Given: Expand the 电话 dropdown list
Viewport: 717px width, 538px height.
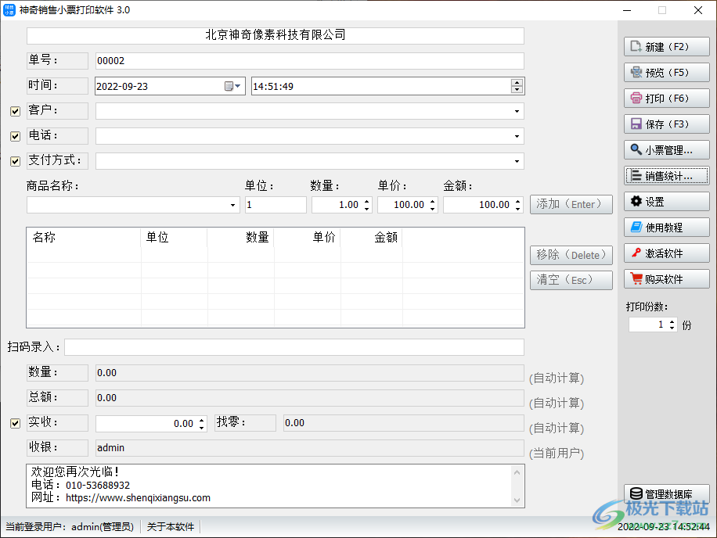Looking at the screenshot, I should 517,136.
